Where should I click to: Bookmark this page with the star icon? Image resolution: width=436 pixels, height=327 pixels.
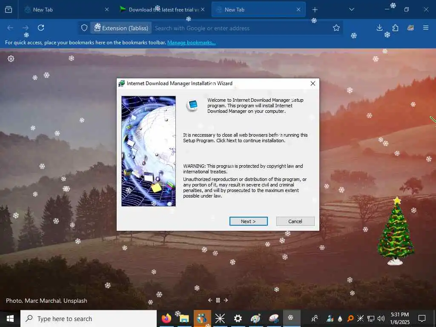point(336,28)
